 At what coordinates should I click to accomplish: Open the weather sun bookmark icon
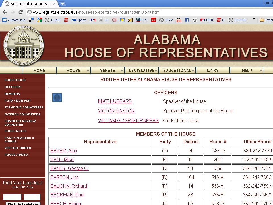click(x=122, y=20)
